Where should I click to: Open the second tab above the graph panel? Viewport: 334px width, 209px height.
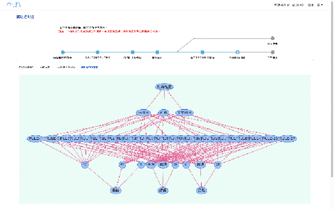(45, 68)
